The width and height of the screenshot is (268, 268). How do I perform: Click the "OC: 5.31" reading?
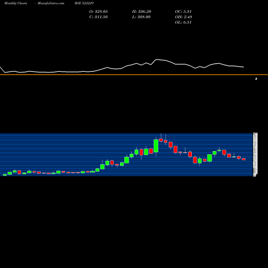[x=183, y=12]
